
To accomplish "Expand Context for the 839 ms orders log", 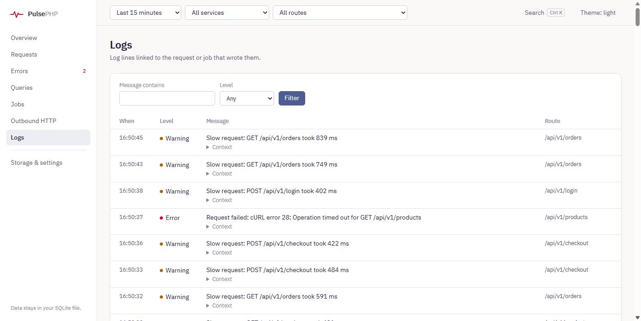I will (219, 147).
